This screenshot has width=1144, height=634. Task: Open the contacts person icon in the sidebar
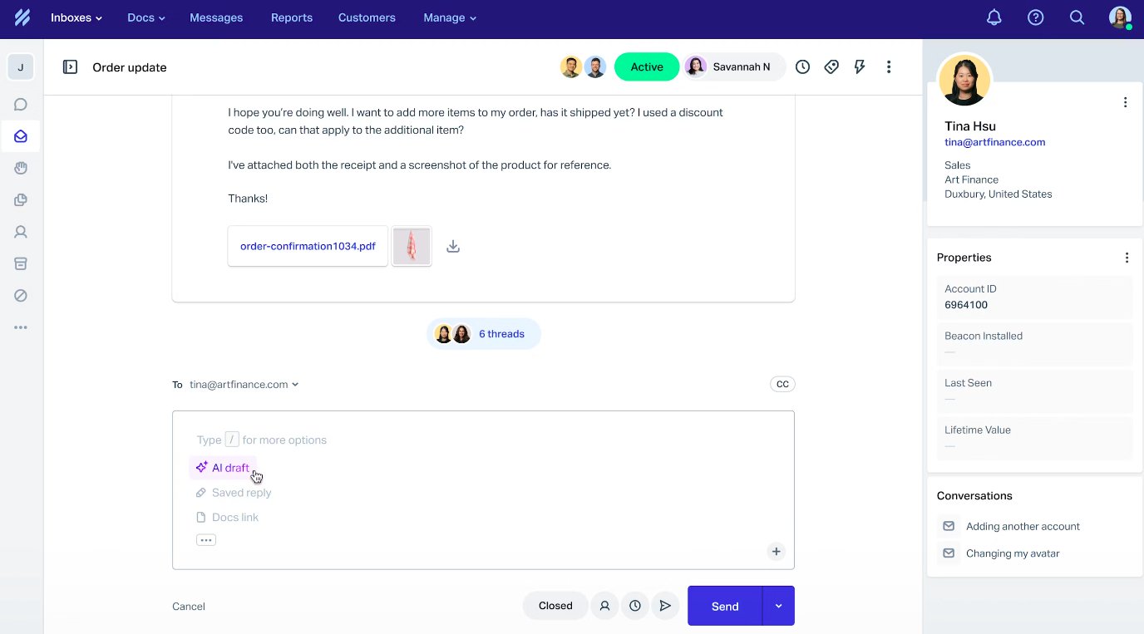pos(21,231)
